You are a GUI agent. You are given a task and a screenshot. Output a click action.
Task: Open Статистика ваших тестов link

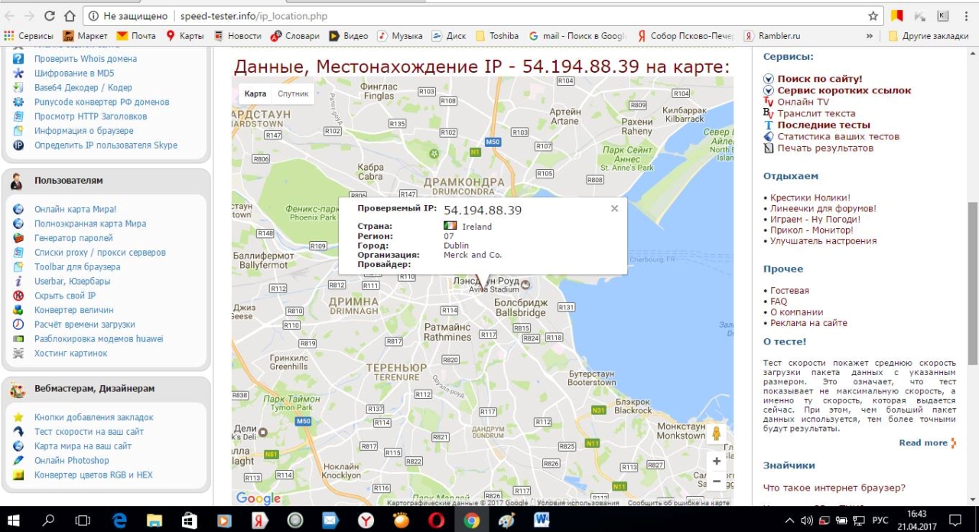coord(838,136)
